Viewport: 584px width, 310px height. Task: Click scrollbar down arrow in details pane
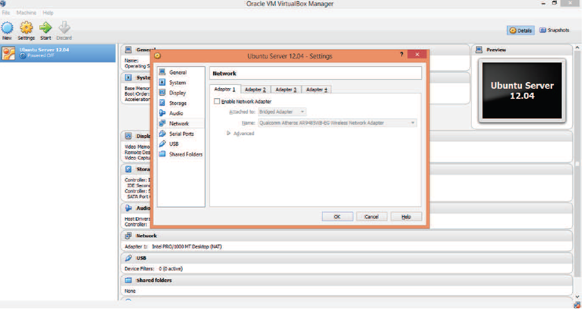point(577,297)
